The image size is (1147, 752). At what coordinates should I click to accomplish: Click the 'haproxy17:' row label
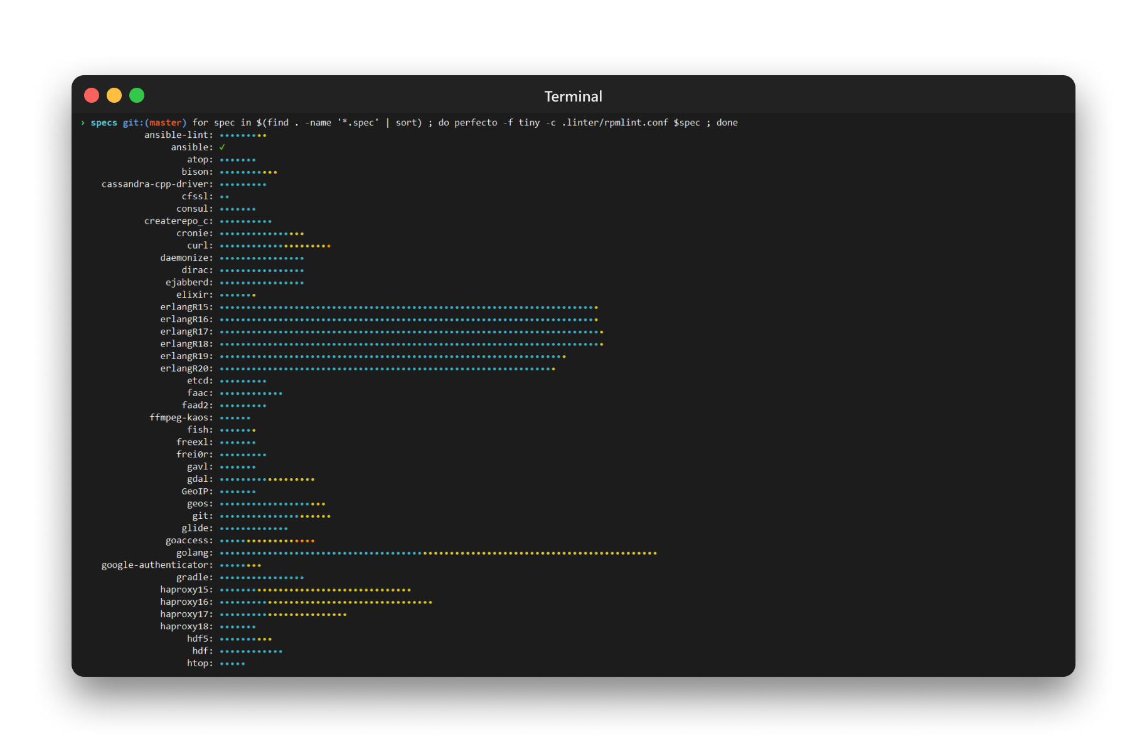[187, 614]
